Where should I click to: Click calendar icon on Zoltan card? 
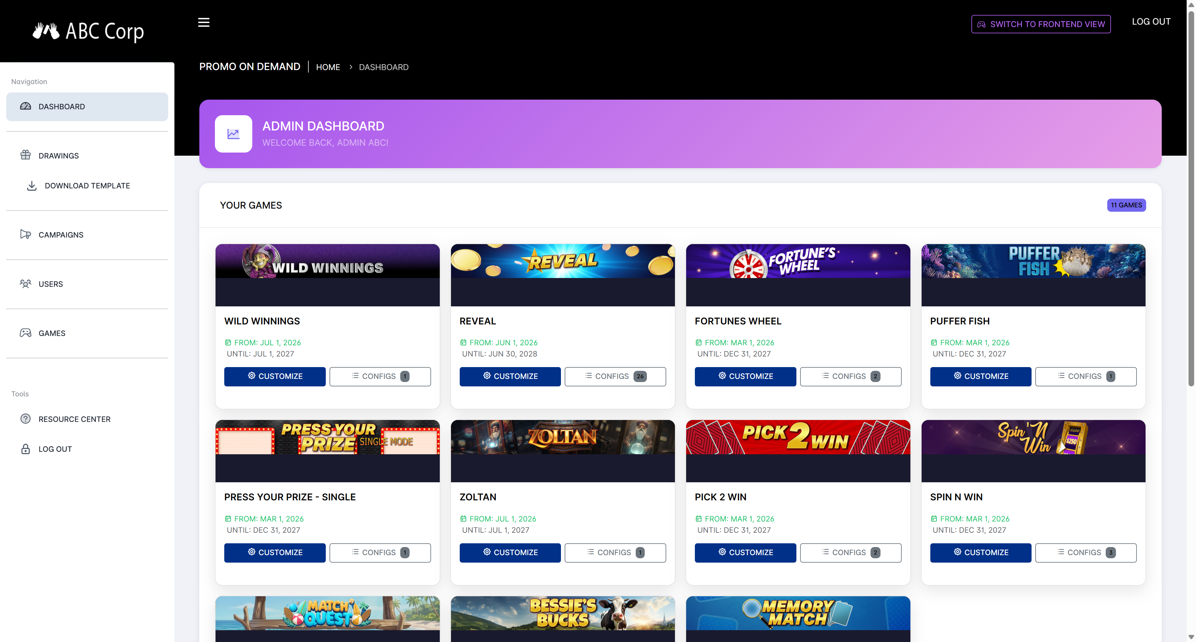463,518
